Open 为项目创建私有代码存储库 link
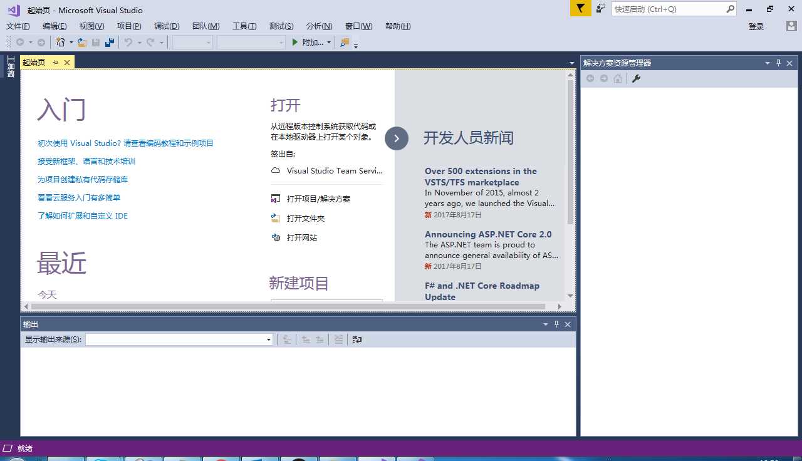802x461 pixels. pyautogui.click(x=83, y=179)
